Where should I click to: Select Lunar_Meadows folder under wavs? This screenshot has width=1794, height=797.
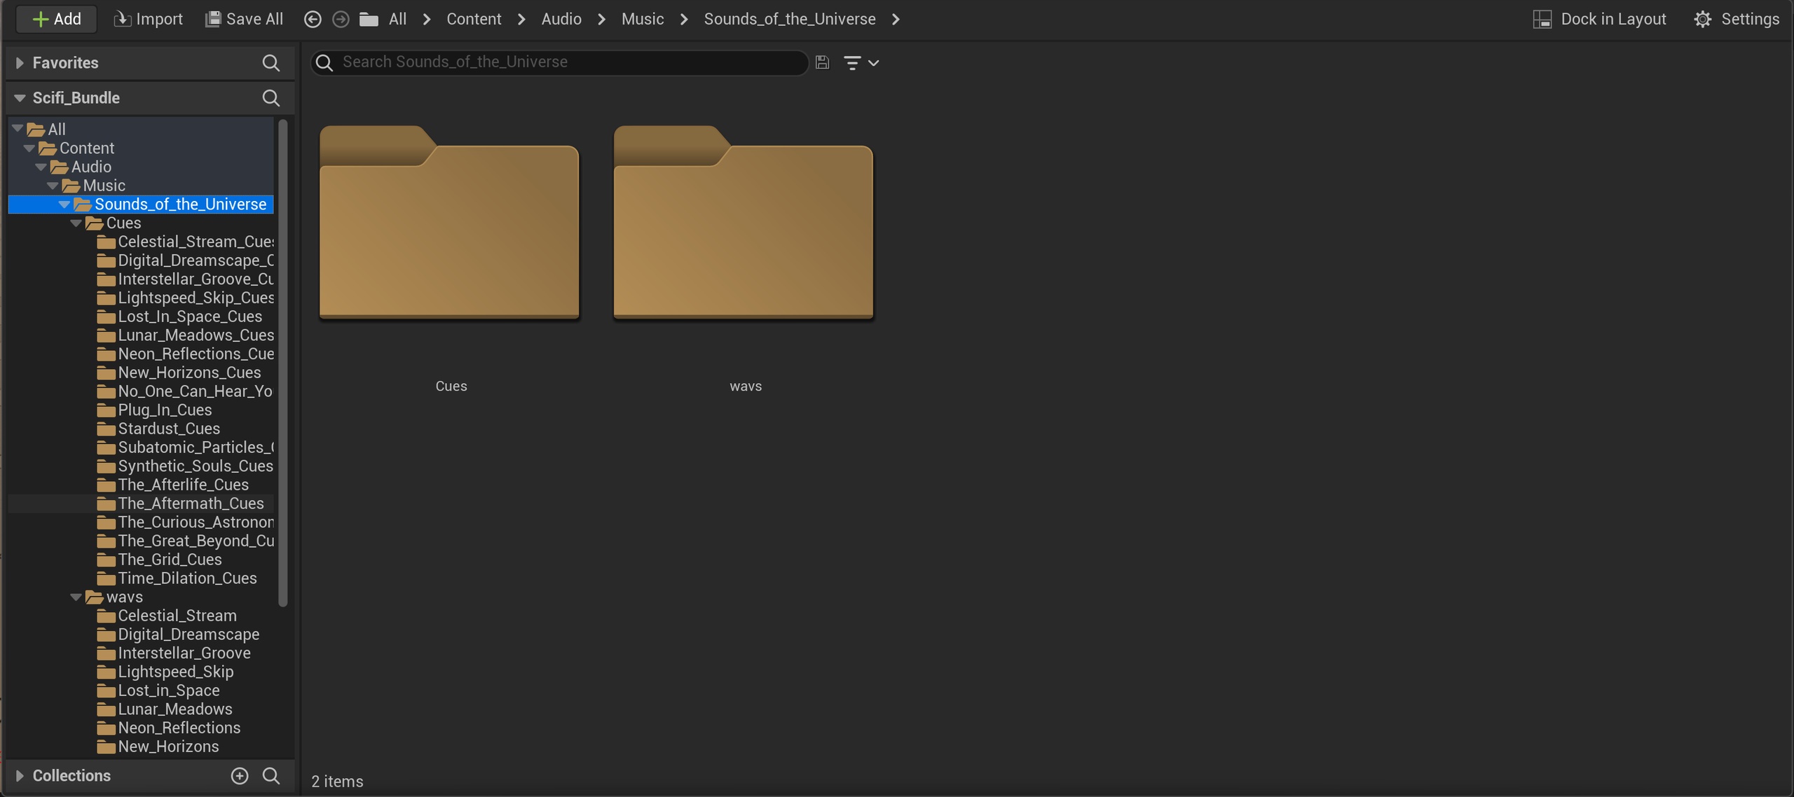click(165, 709)
